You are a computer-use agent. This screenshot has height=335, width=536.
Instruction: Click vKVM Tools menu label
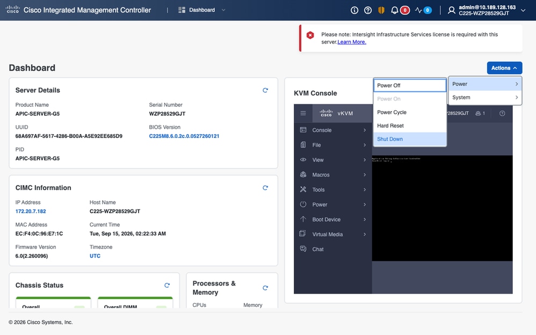(x=318, y=190)
